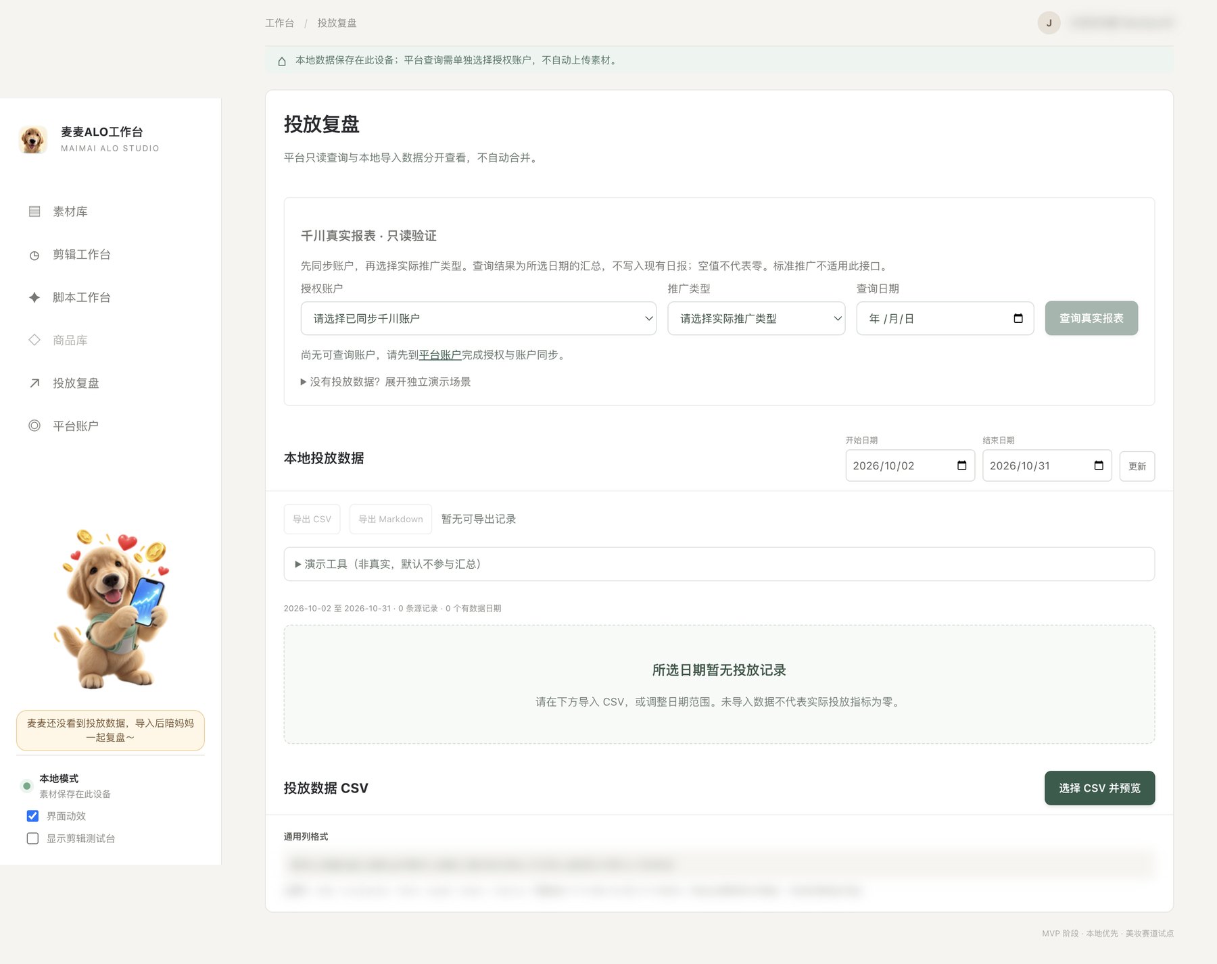Disable the 界面动效 checkbox

point(32,816)
